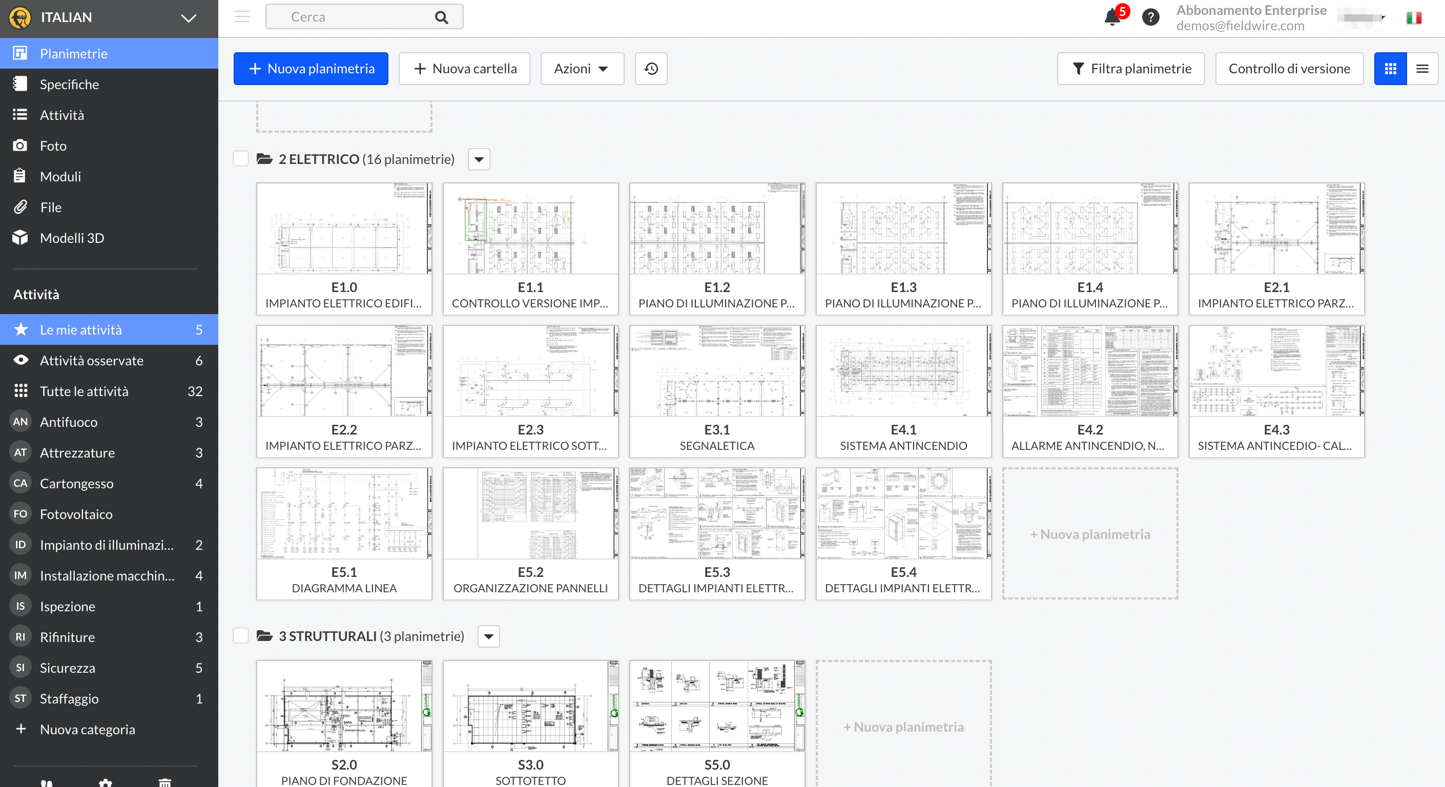Screen dimensions: 1445x787
Task: Go to Specifiche in sidebar
Action: pos(69,84)
